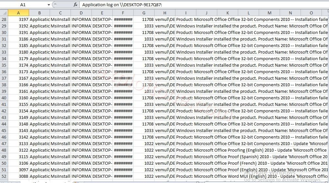The image size is (329, 183).
Task: Click the ######## cell in row 44
Action: (x=123, y=124)
